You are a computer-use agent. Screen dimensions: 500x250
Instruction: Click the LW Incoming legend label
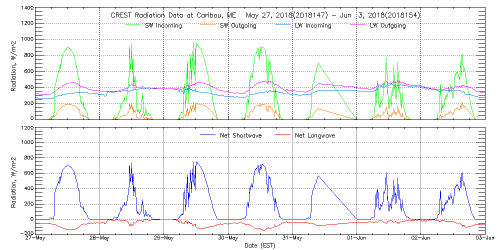(x=313, y=25)
